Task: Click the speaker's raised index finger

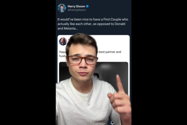Action: pyautogui.click(x=119, y=84)
